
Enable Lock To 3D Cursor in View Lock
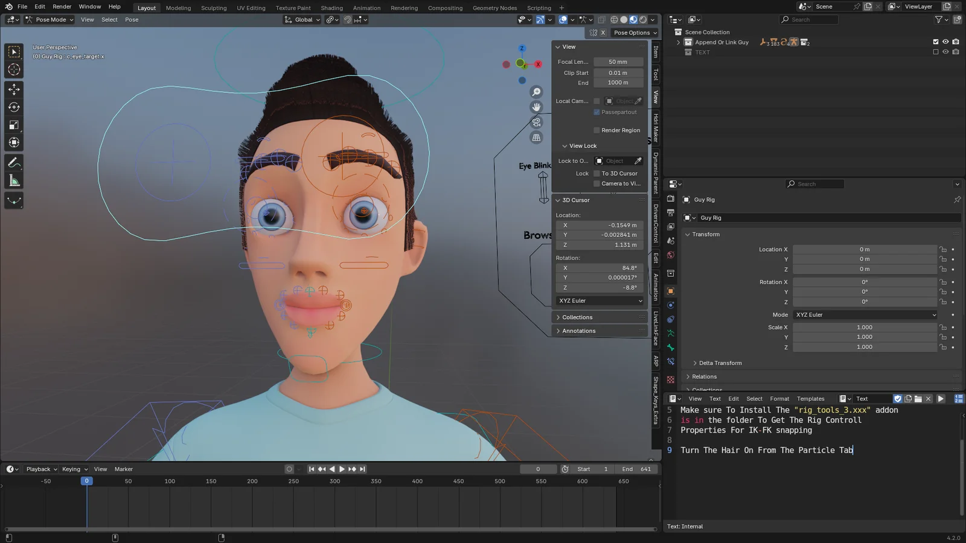597,173
